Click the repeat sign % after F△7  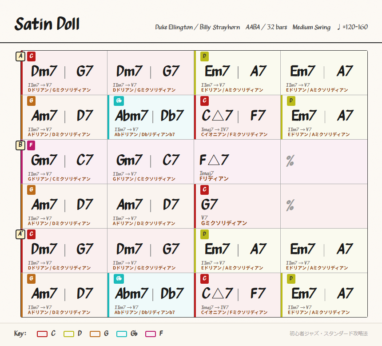[x=290, y=161]
